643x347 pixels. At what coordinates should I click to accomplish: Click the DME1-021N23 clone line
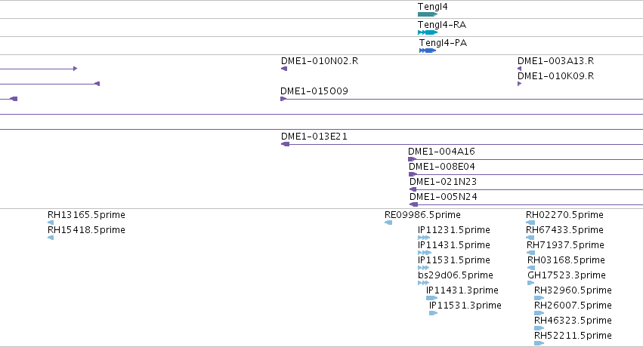point(526,189)
